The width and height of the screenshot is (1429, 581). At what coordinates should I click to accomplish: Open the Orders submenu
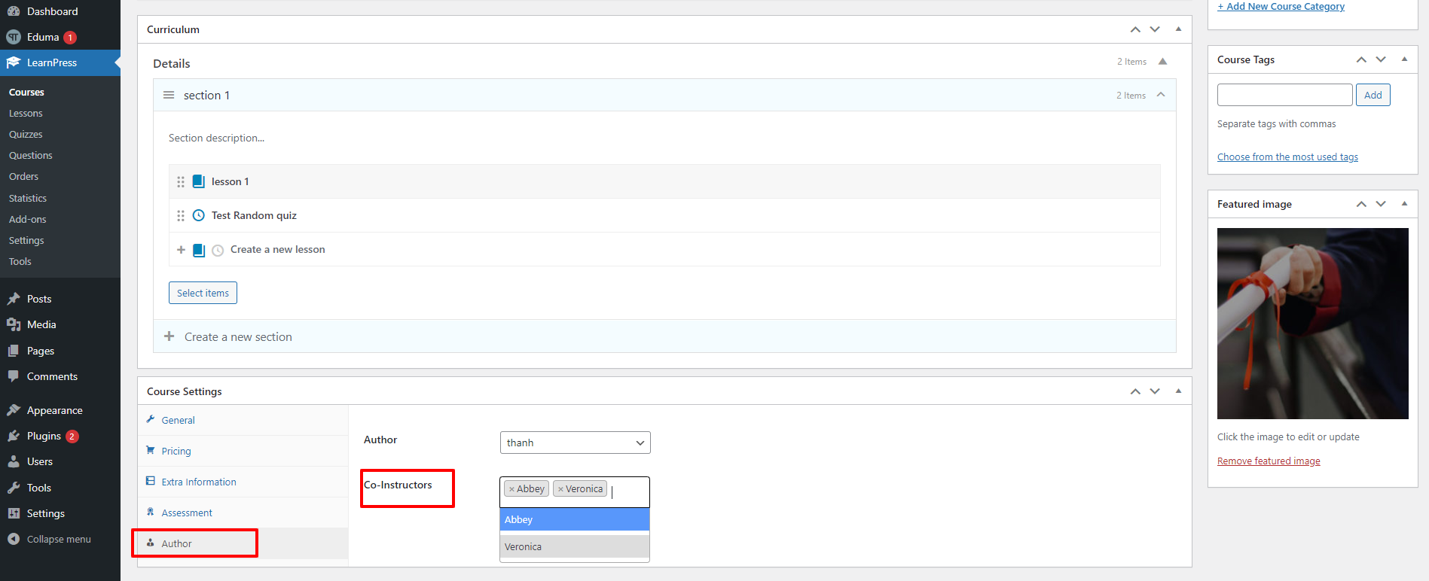click(23, 176)
